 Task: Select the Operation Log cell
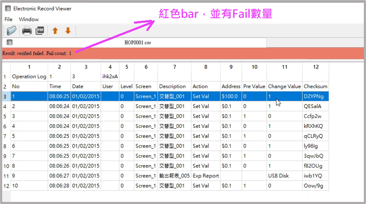(x=29, y=76)
